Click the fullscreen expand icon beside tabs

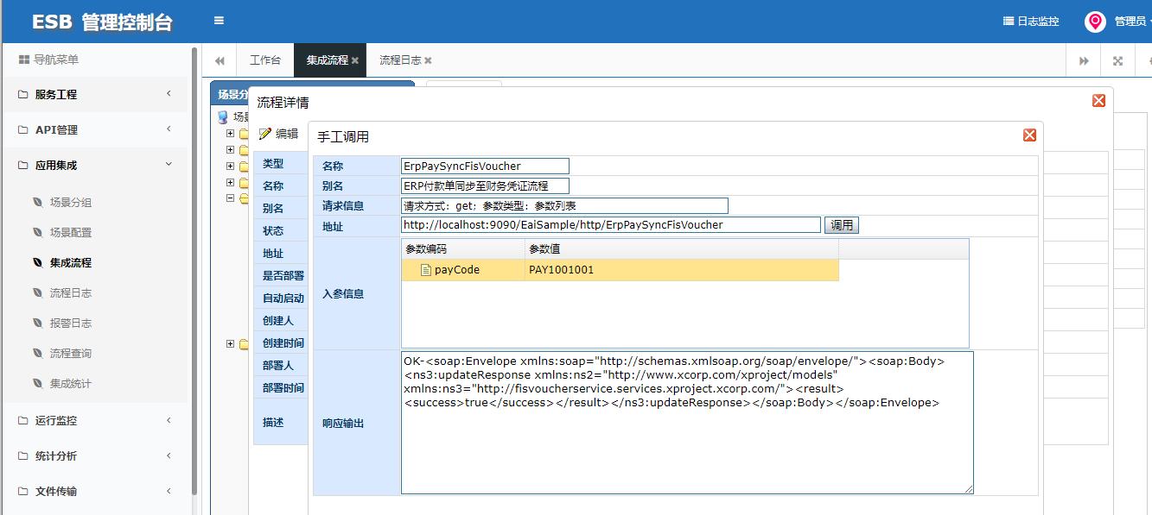[x=1117, y=60]
